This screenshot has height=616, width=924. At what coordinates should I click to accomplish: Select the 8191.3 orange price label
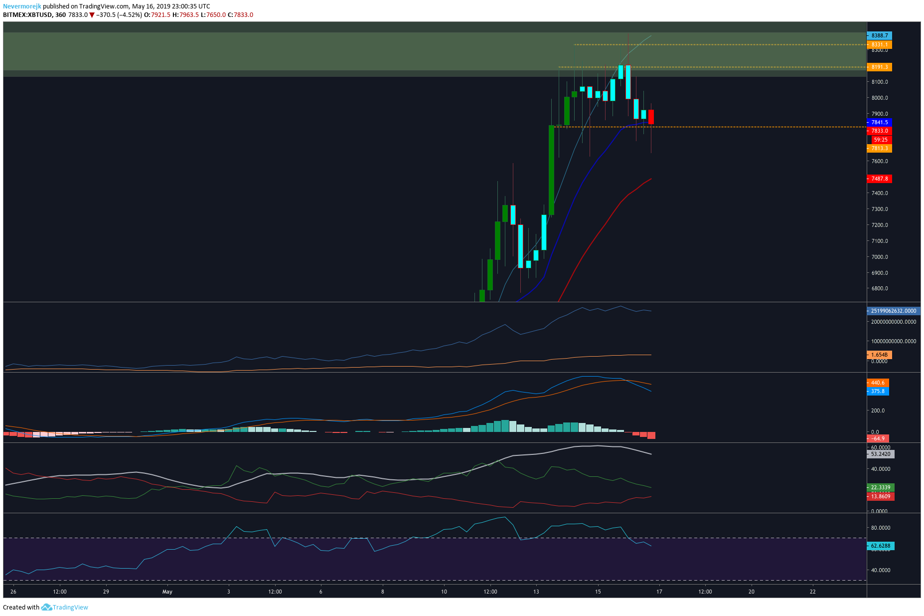click(x=880, y=67)
